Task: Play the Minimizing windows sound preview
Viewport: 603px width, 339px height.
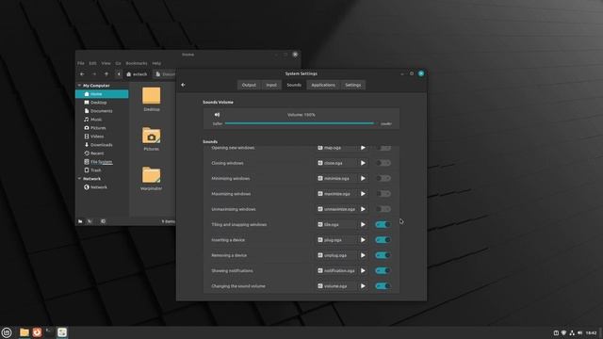Action: pos(363,178)
